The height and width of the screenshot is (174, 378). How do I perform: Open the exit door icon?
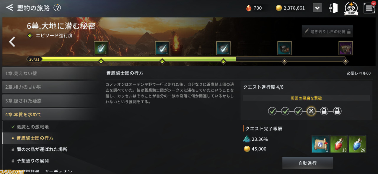tap(333, 8)
